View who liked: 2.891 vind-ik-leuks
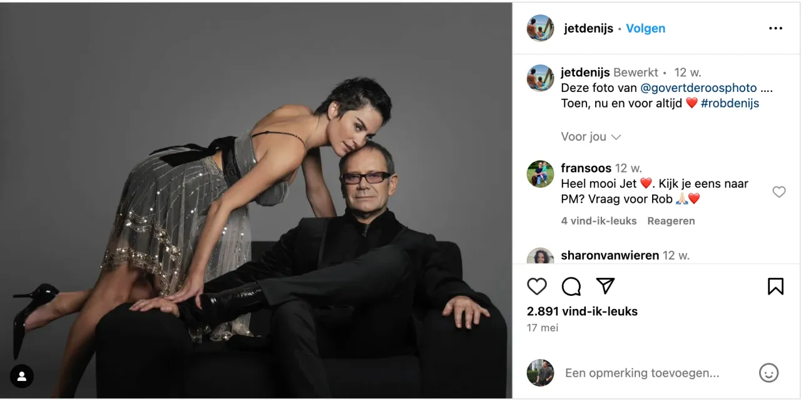801x401 pixels. point(582,311)
